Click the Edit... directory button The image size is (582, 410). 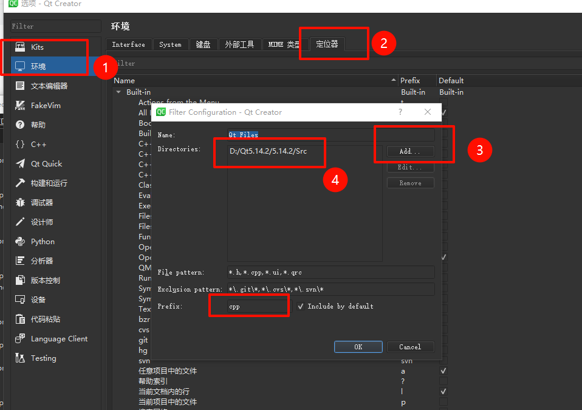coord(410,167)
